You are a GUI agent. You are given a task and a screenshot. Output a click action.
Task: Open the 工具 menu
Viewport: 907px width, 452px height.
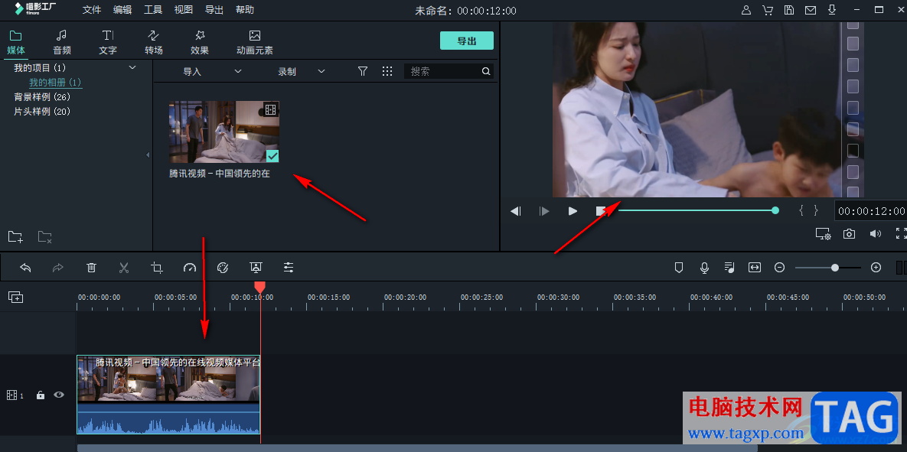coord(153,10)
